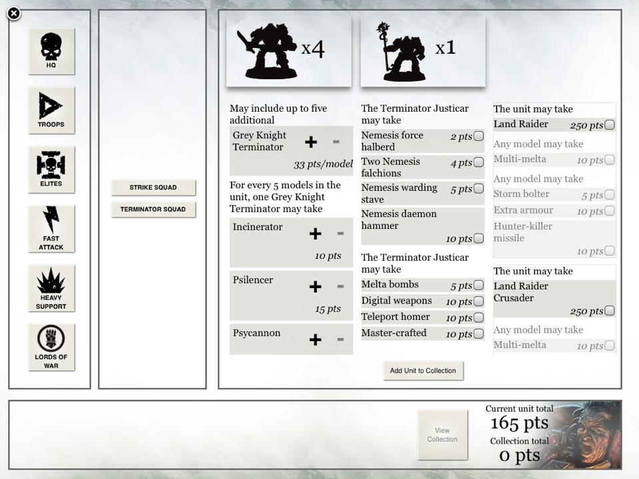The image size is (639, 479).
Task: Add a Grey Knight Terminator with plus
Action: coord(311,142)
